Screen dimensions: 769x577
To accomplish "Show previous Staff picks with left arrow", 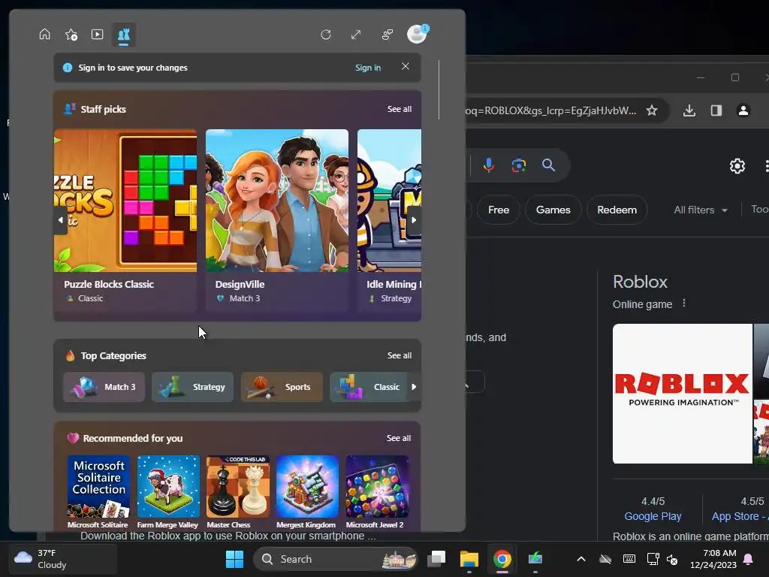I will point(60,220).
